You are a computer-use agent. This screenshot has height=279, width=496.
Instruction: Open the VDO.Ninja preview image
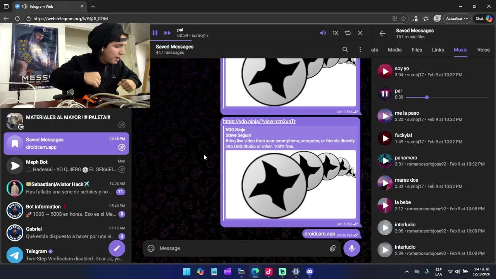[x=291, y=184]
